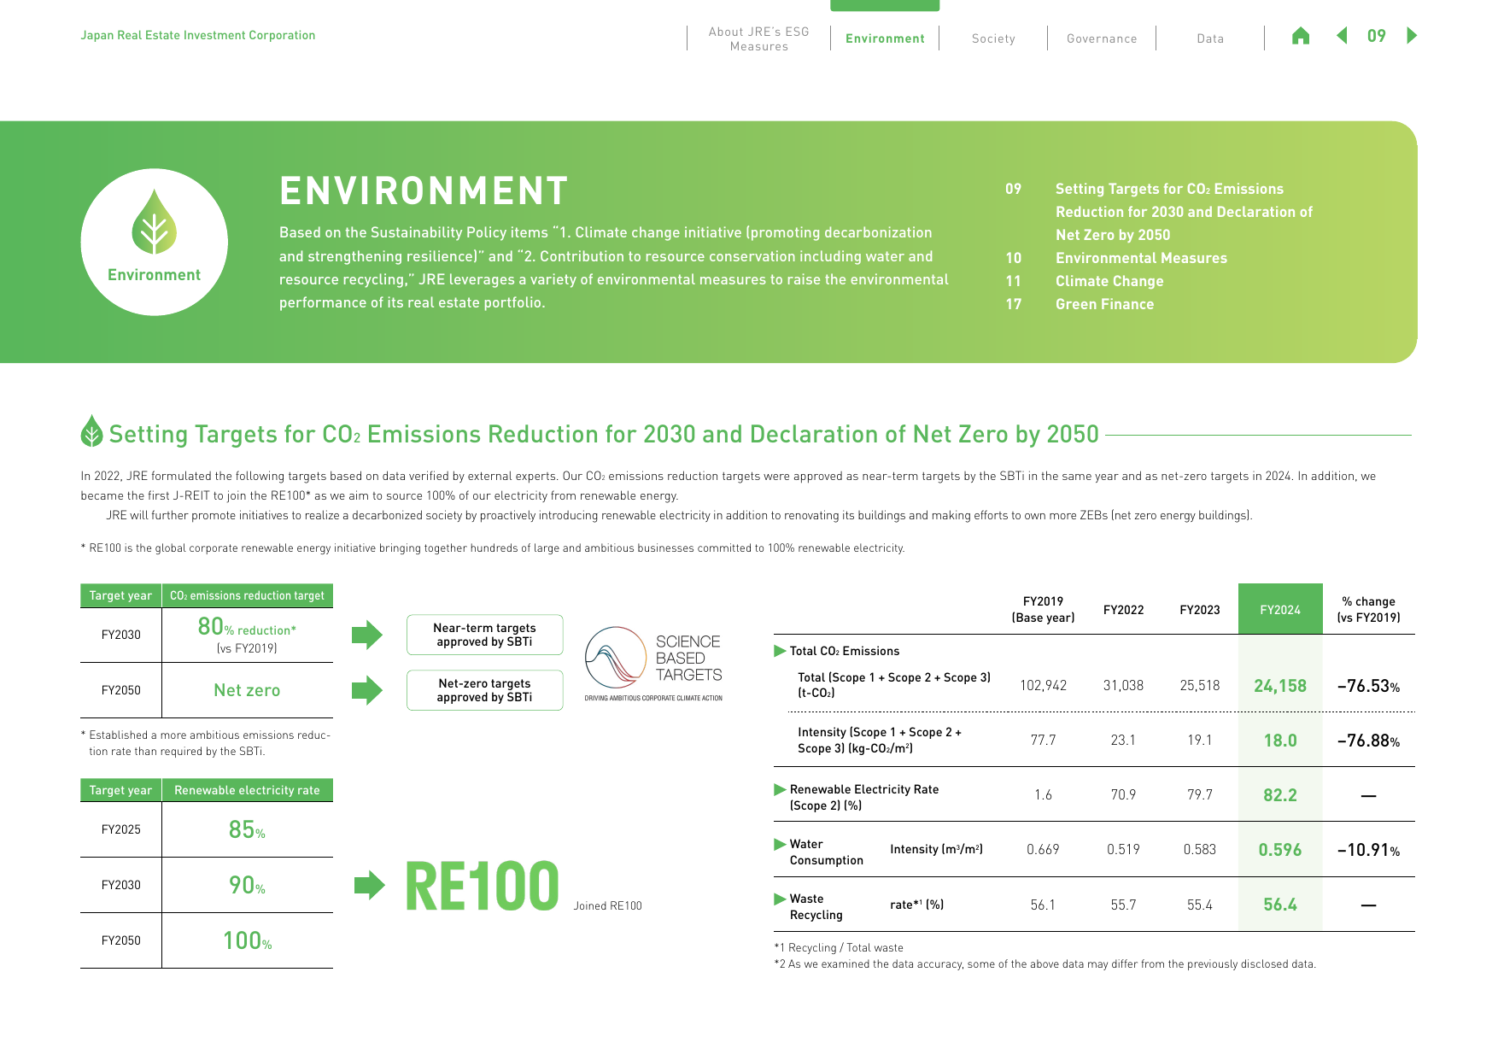1498x1060 pixels.
Task: Click the −76.88% change value
Action: coord(1368,741)
